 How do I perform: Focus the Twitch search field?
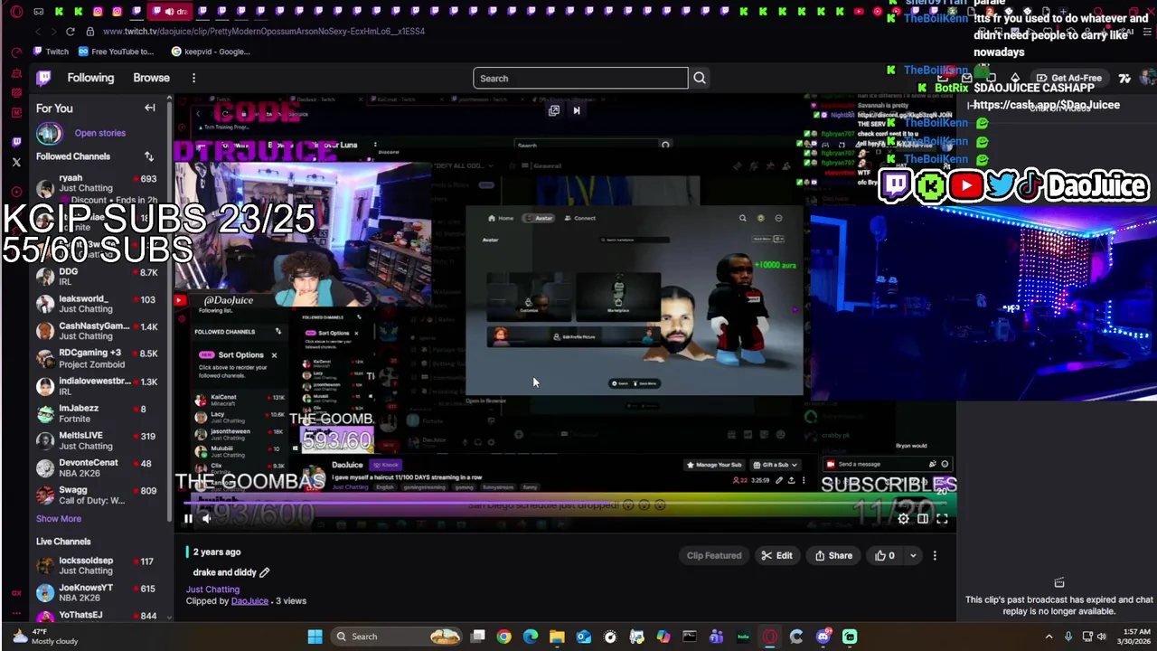pyautogui.click(x=580, y=79)
